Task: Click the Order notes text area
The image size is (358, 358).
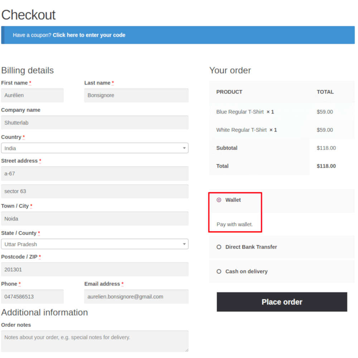Action: [x=95, y=341]
